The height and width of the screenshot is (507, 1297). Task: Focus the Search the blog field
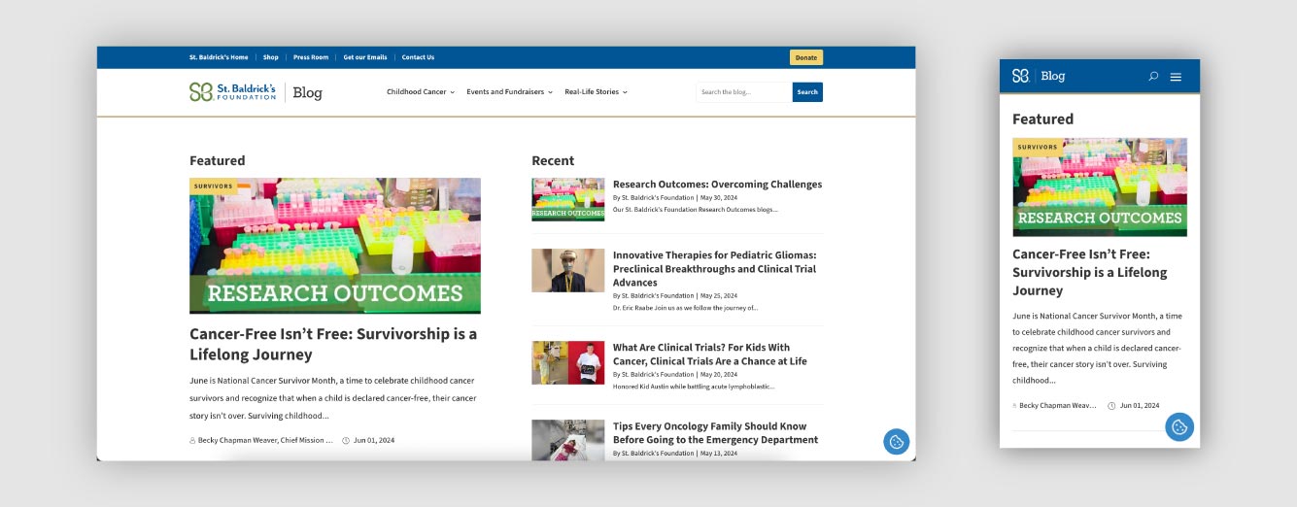(x=743, y=92)
